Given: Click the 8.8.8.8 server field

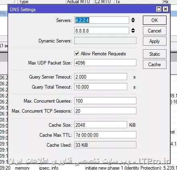Looking at the screenshot, I should point(102,30).
